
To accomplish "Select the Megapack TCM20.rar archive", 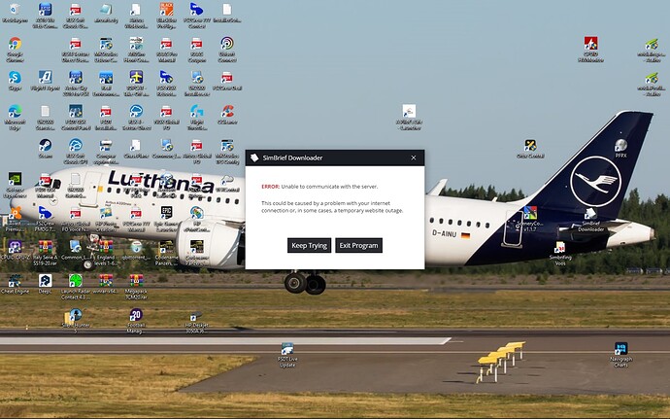I will point(136,286).
